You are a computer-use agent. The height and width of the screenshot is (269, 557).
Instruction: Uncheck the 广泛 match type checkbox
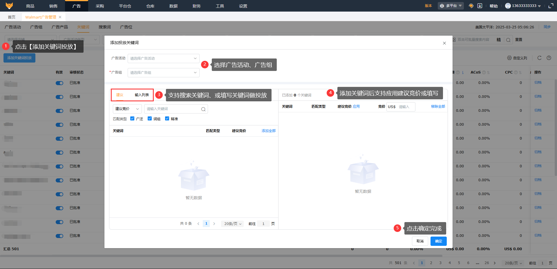pos(132,118)
